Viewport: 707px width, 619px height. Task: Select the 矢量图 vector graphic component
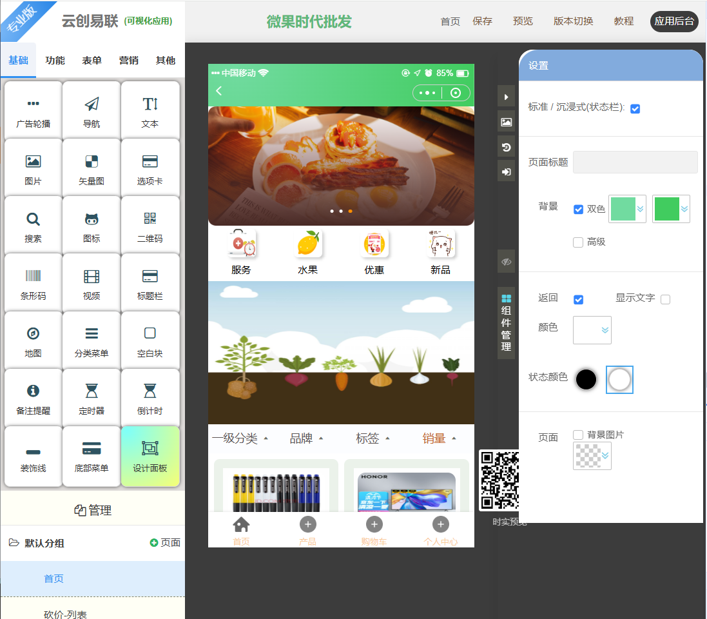[x=92, y=168]
